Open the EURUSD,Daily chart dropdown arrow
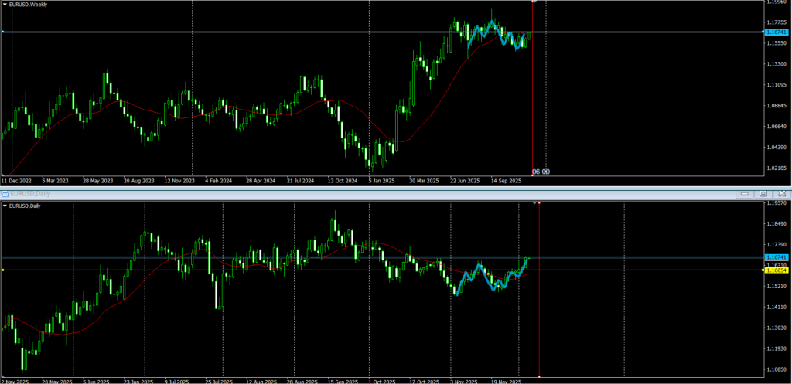 point(5,206)
